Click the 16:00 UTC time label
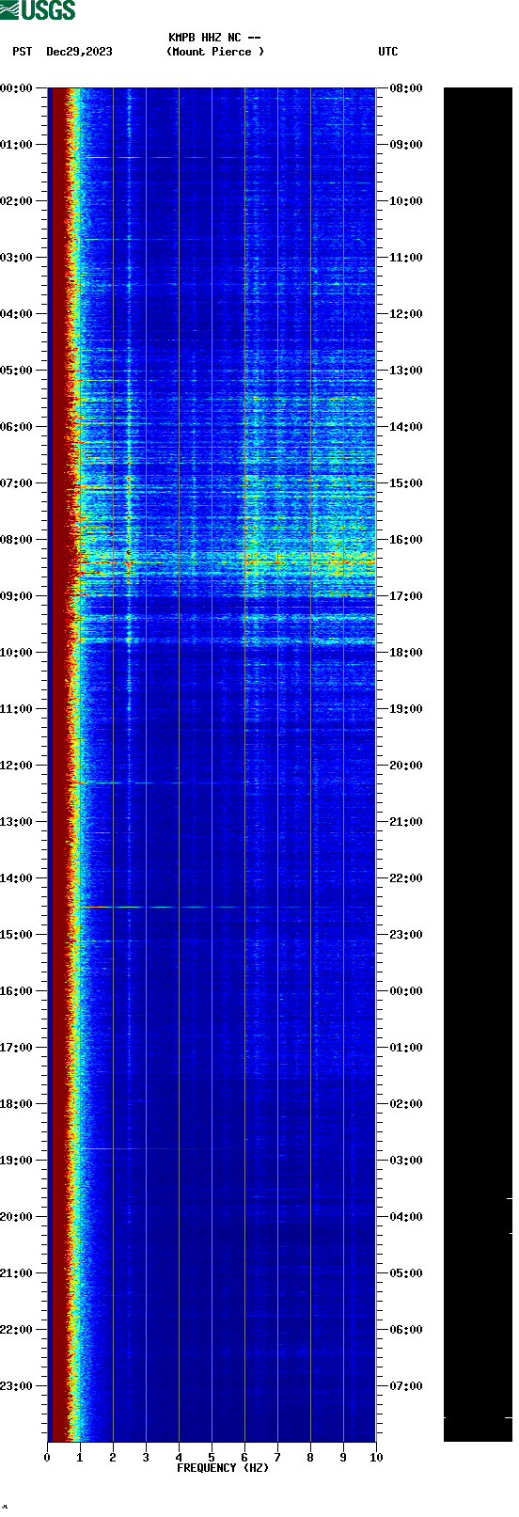 tap(406, 540)
